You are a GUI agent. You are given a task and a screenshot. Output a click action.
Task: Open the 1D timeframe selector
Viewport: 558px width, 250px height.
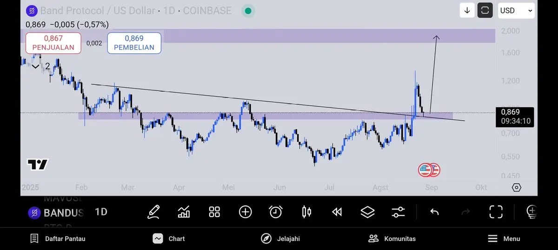pos(101,212)
